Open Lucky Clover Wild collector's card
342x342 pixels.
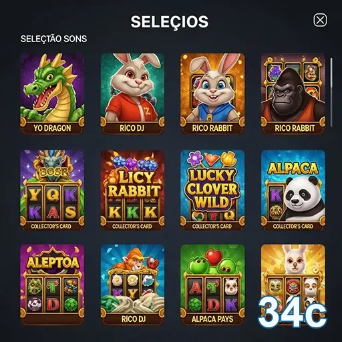(212, 190)
